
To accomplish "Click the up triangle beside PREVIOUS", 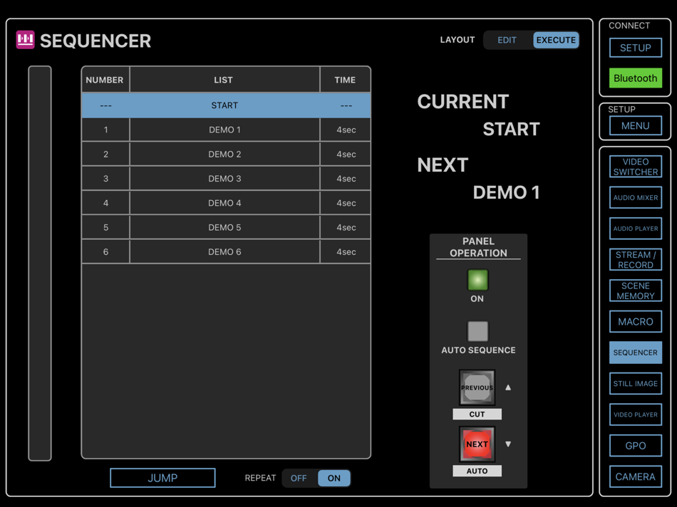I will (x=508, y=387).
